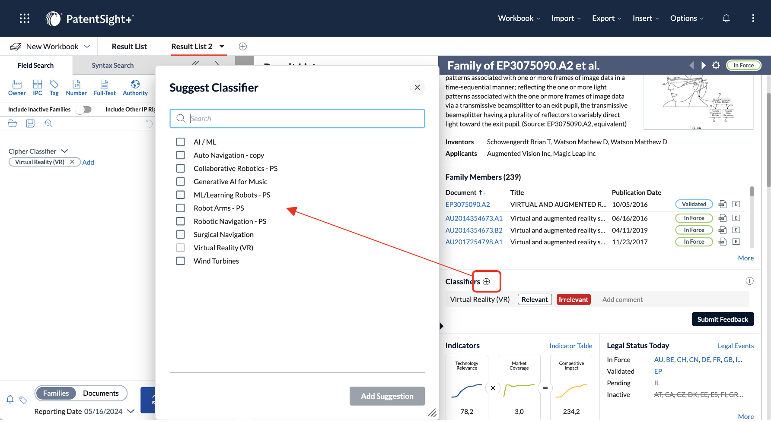Viewport: 771px width, 422px height.
Task: Save the current search
Action: click(30, 123)
